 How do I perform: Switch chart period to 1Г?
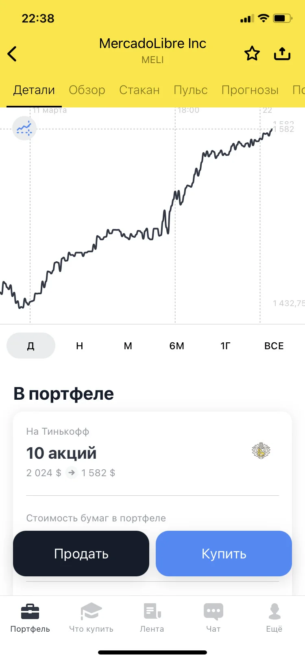coord(225,346)
